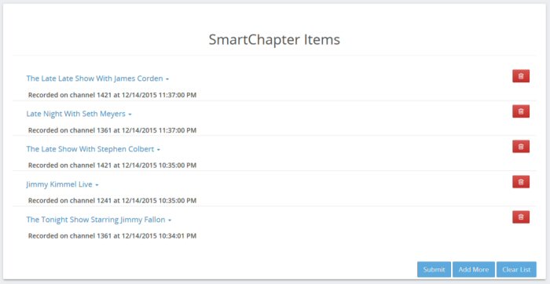Image resolution: width=550 pixels, height=284 pixels.
Task: Trash The Tonight Show Starring Jimmy Fallon item
Action: [521, 217]
